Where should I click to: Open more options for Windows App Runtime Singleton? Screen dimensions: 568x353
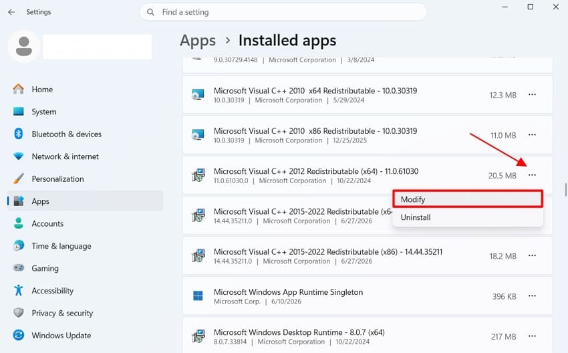point(532,296)
